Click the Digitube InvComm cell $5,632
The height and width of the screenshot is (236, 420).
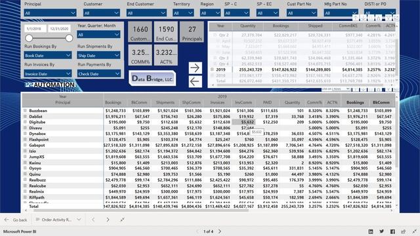243,122
